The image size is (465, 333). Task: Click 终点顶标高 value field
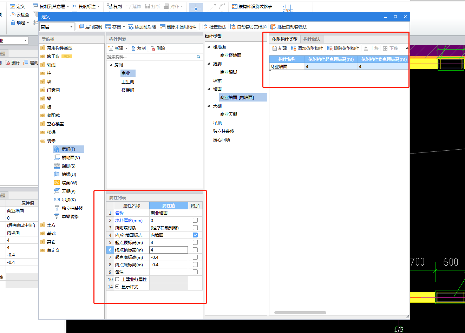pyautogui.click(x=169, y=250)
